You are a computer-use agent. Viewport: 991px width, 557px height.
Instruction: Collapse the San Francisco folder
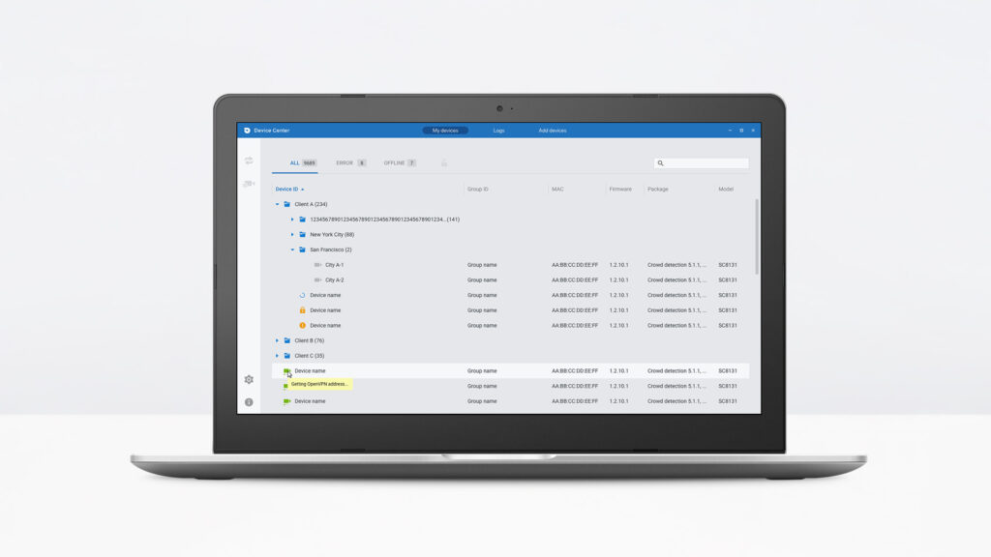point(292,249)
